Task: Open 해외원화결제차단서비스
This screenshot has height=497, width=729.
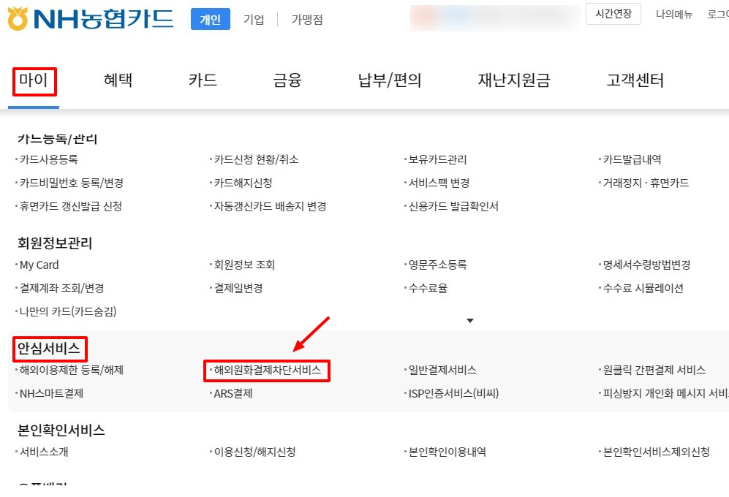Action: 268,370
